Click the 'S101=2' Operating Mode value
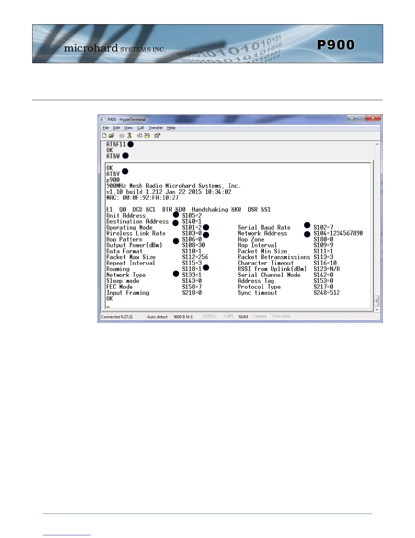Viewport: 415px width, 538px height. point(192,228)
